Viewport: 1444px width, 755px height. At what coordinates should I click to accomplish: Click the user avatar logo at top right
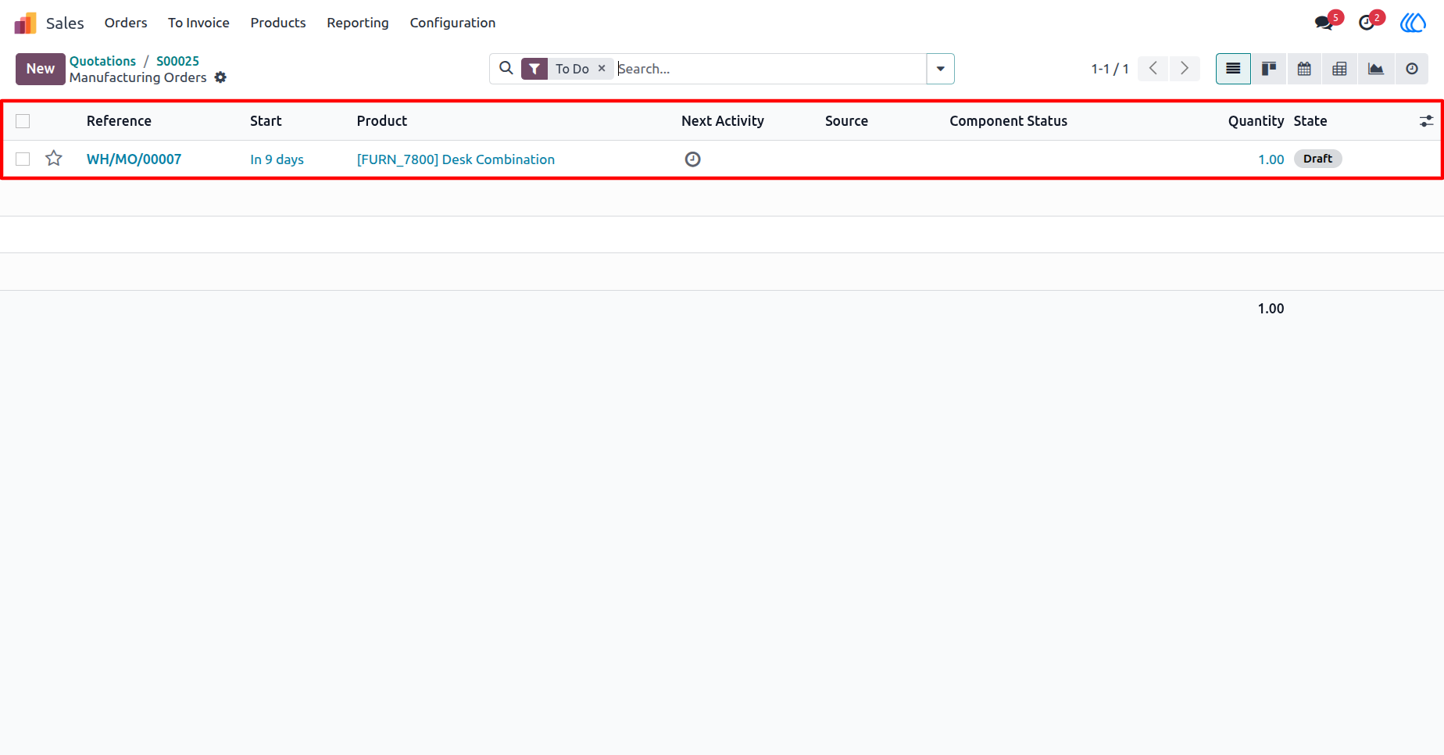(1413, 23)
